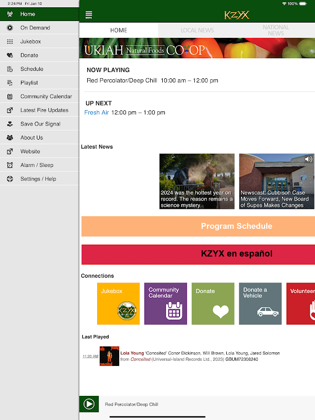
Task: Tap the KZYX logo in header
Action: [237, 15]
